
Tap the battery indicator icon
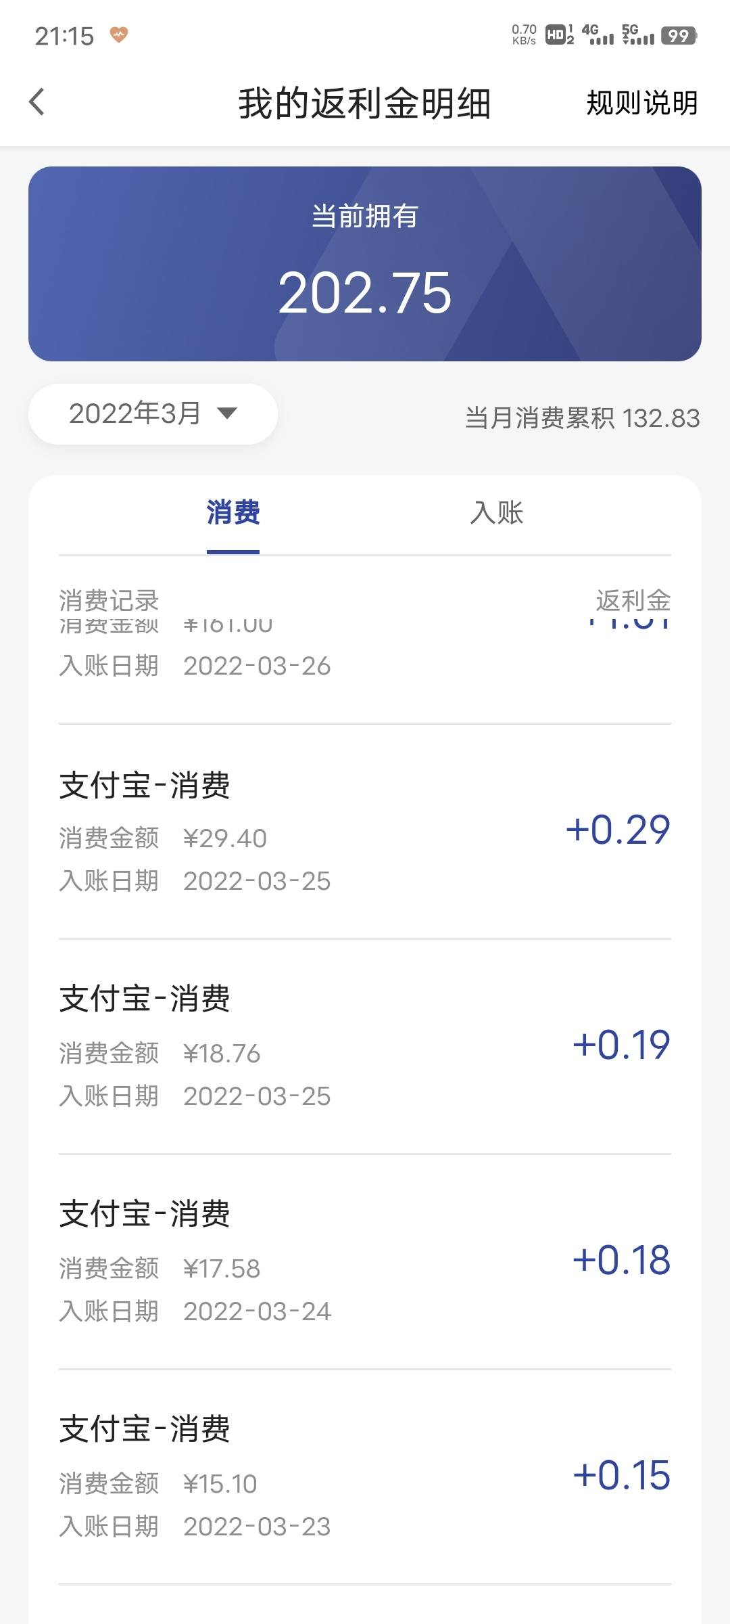click(679, 35)
